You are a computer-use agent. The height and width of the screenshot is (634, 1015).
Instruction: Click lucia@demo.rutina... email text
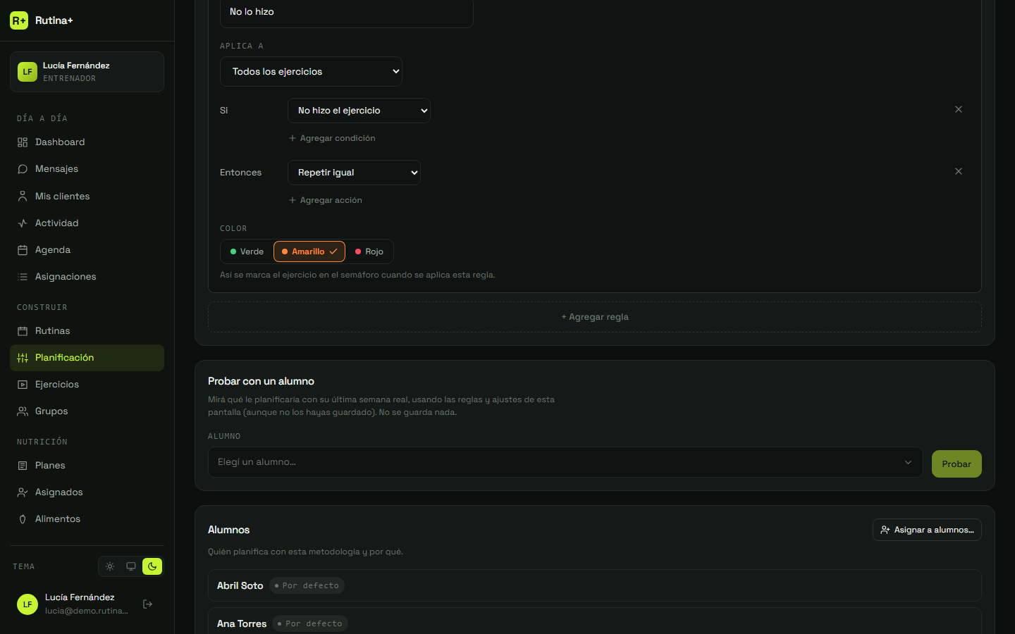[87, 611]
